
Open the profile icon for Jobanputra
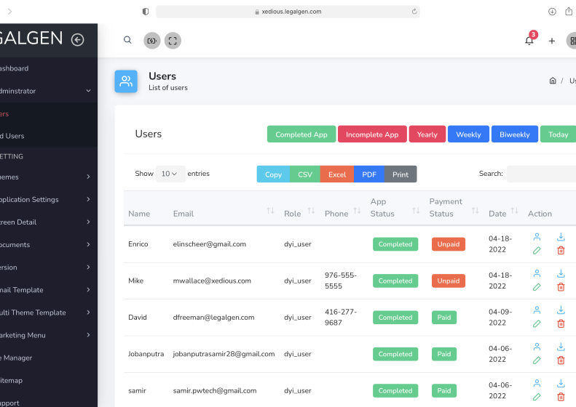(x=537, y=347)
